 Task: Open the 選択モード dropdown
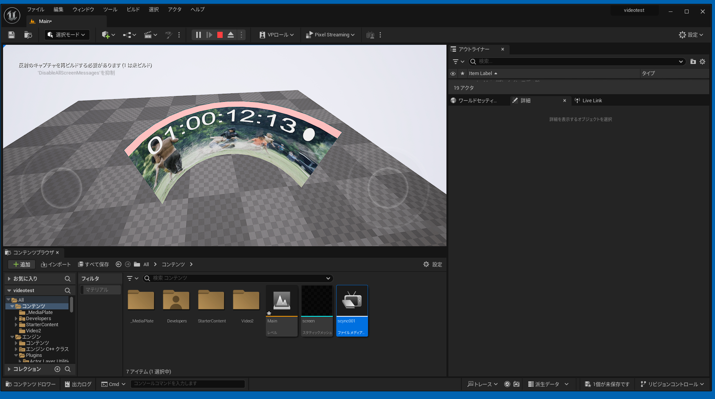(x=67, y=35)
